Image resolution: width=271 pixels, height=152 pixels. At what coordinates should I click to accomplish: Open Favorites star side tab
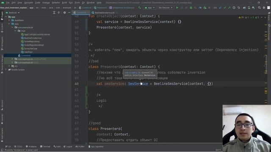(2, 119)
